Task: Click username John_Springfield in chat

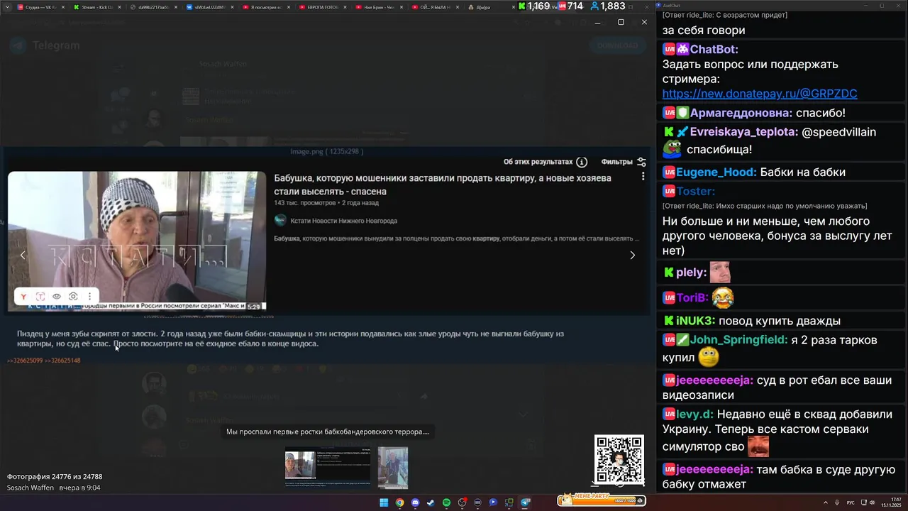Action: pos(738,340)
